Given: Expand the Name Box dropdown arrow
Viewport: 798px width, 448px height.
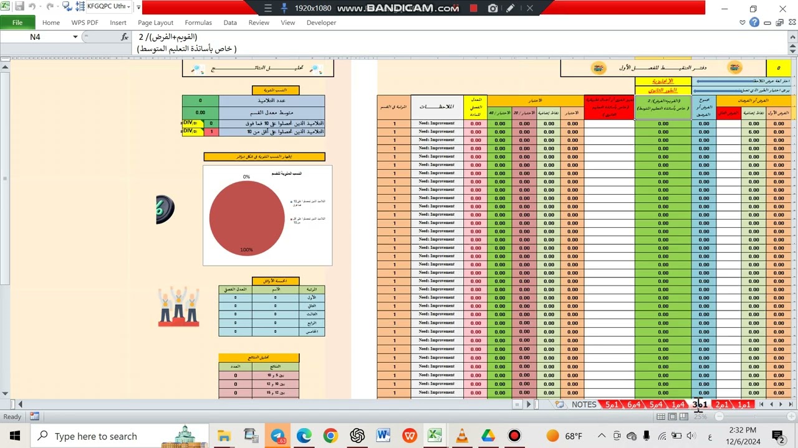Looking at the screenshot, I should [75, 37].
